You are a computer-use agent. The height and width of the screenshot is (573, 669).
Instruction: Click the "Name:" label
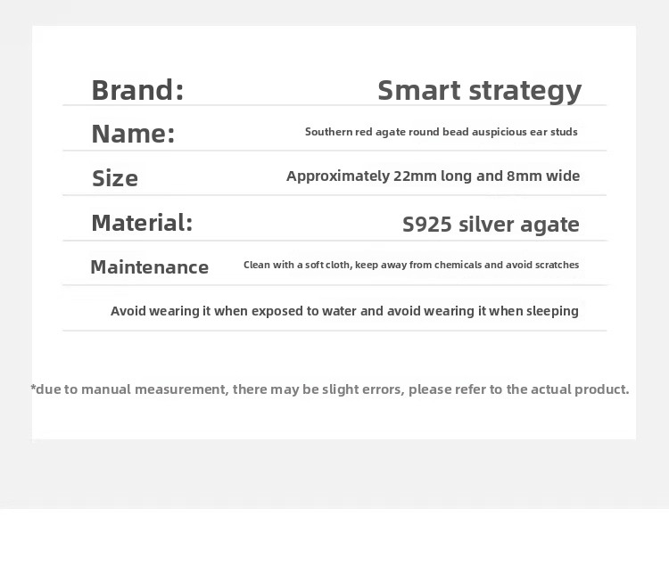(x=133, y=134)
